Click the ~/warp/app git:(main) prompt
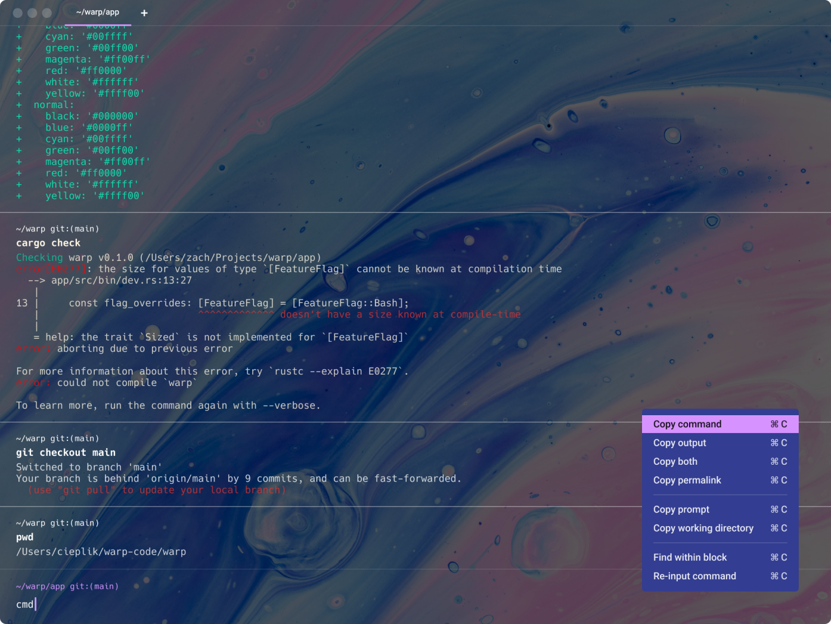 point(66,586)
